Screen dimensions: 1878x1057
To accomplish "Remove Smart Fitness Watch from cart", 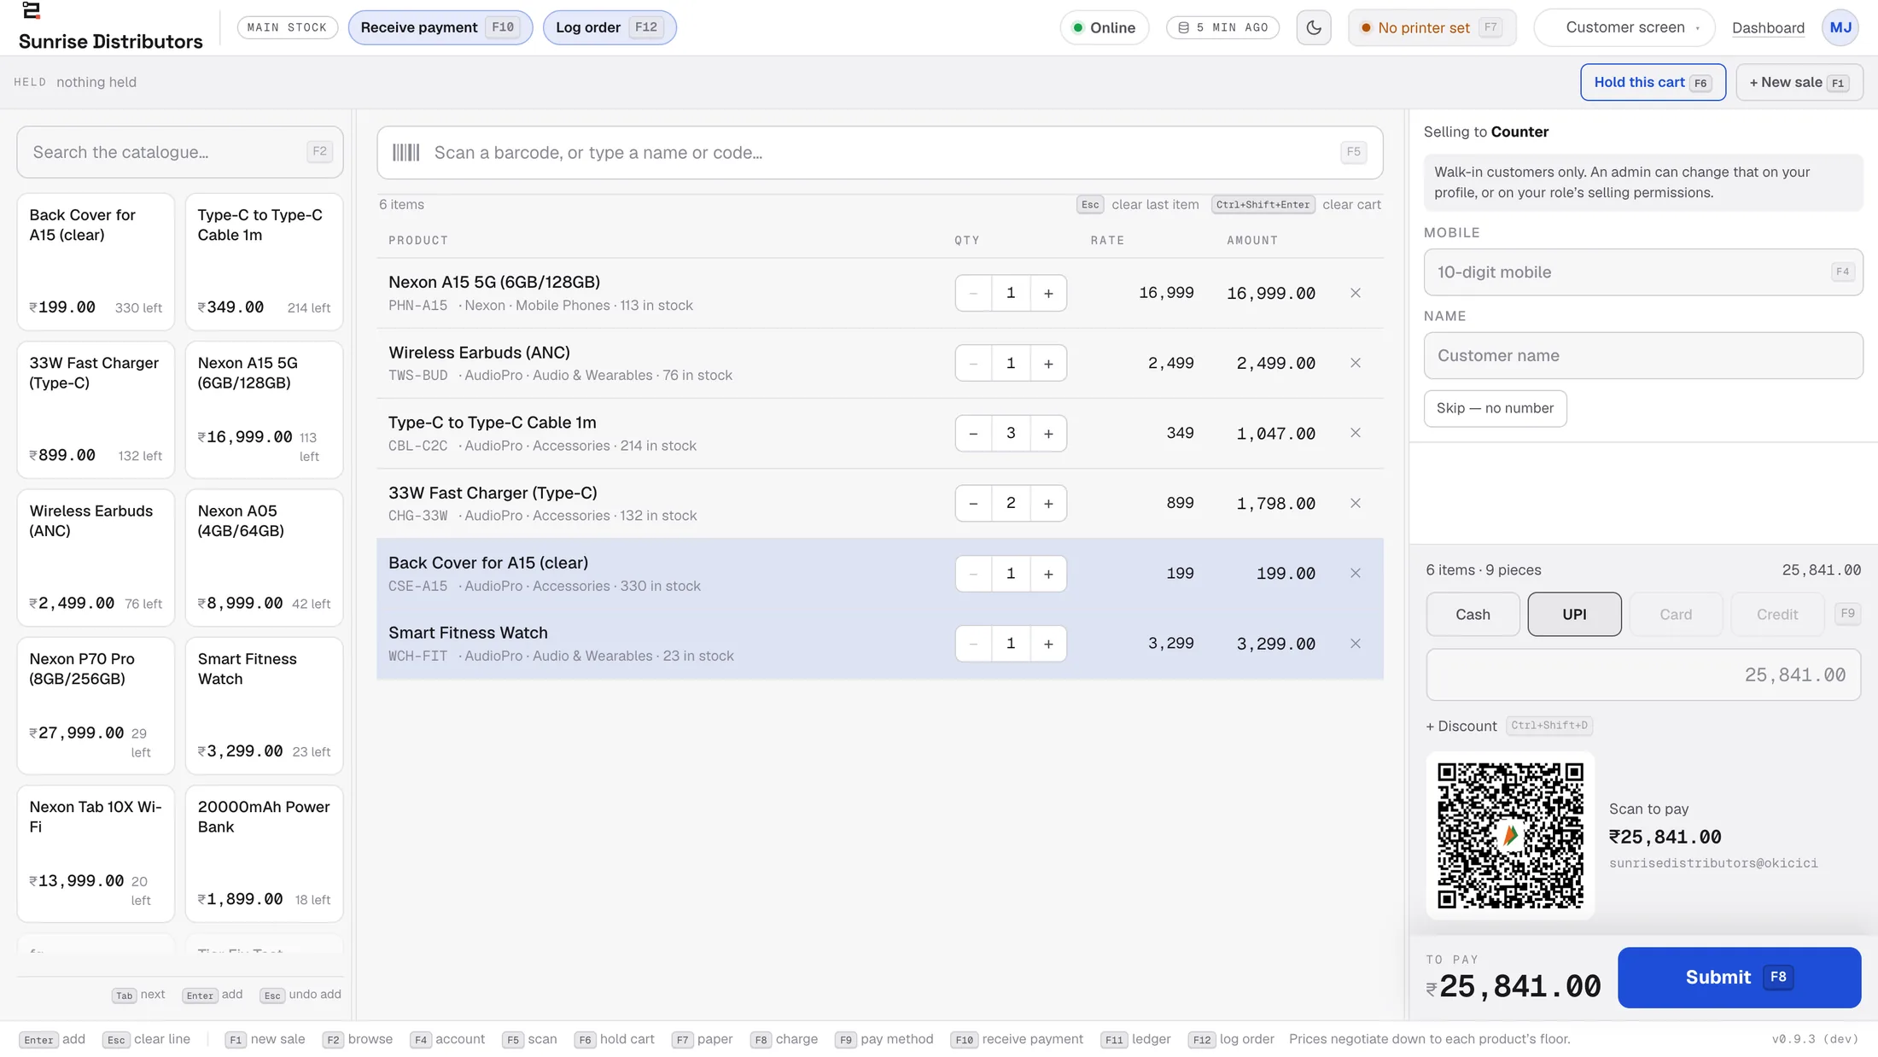I will [x=1356, y=644].
